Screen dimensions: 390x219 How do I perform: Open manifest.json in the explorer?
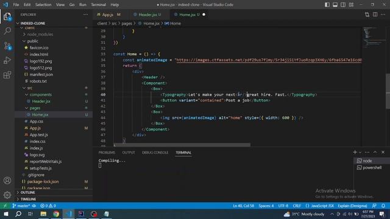(x=54, y=74)
